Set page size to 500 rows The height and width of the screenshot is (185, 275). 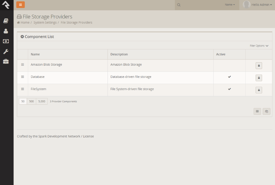tap(31, 101)
